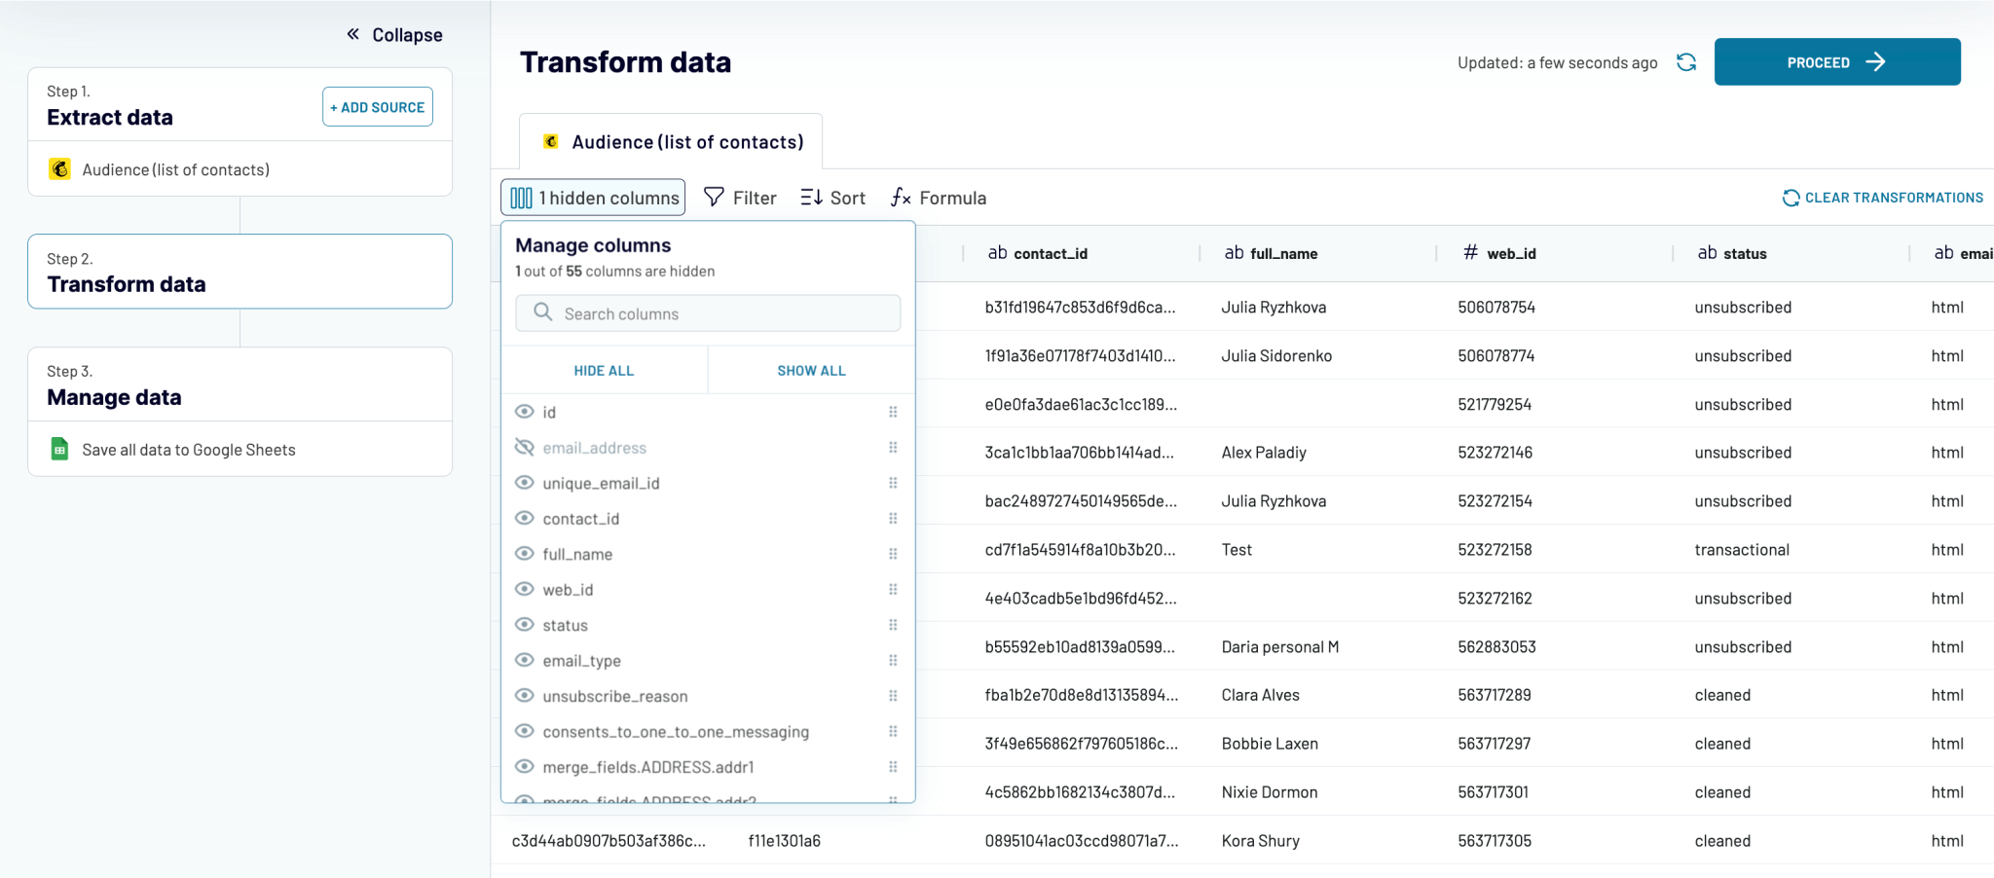Click the web_id column header
Image resolution: width=1994 pixels, height=878 pixels.
1554,253
